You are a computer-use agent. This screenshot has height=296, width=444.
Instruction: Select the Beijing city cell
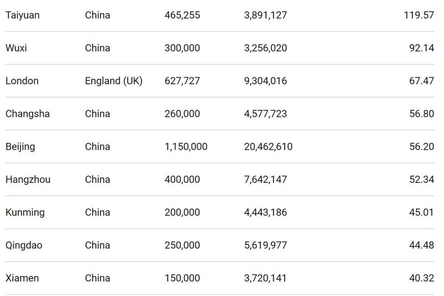coord(20,146)
